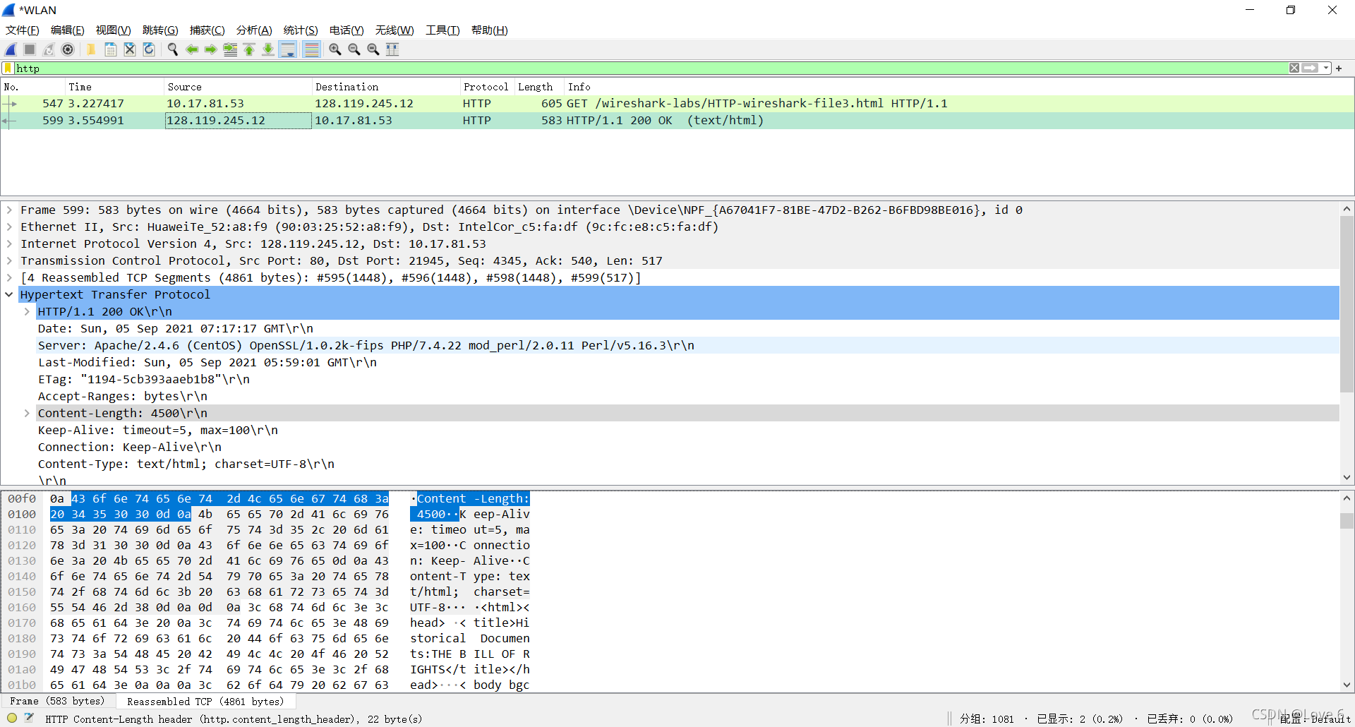Select packet 547 GET request row

(x=677, y=104)
